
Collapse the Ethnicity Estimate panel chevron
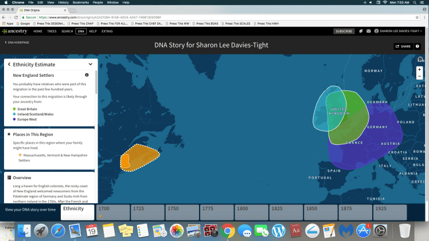pos(91,65)
